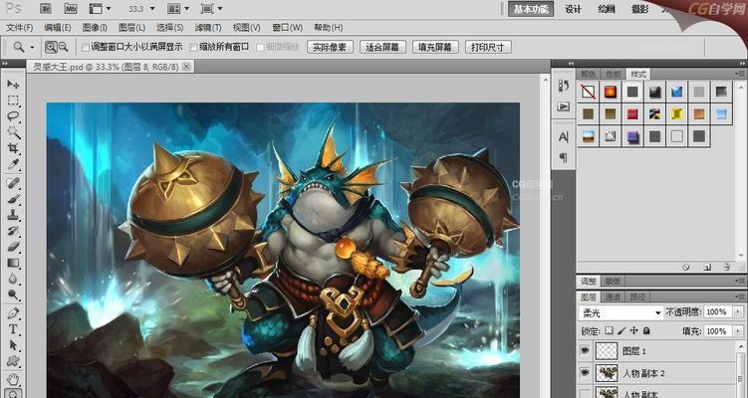
Task: Open the 文件(F) menu
Action: pos(20,28)
